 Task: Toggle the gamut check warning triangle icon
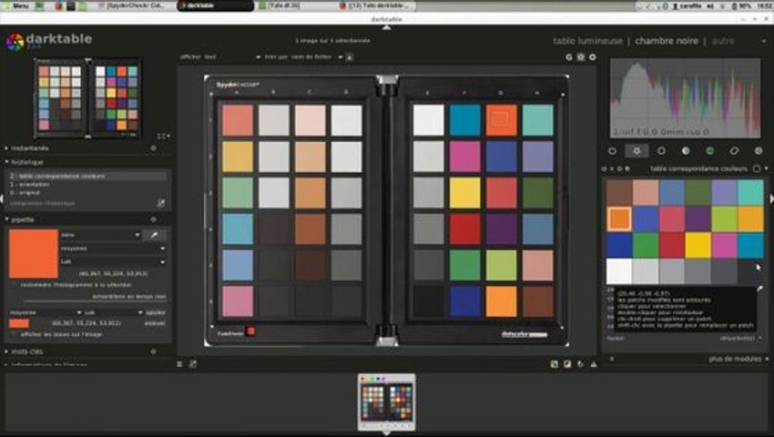[594, 364]
